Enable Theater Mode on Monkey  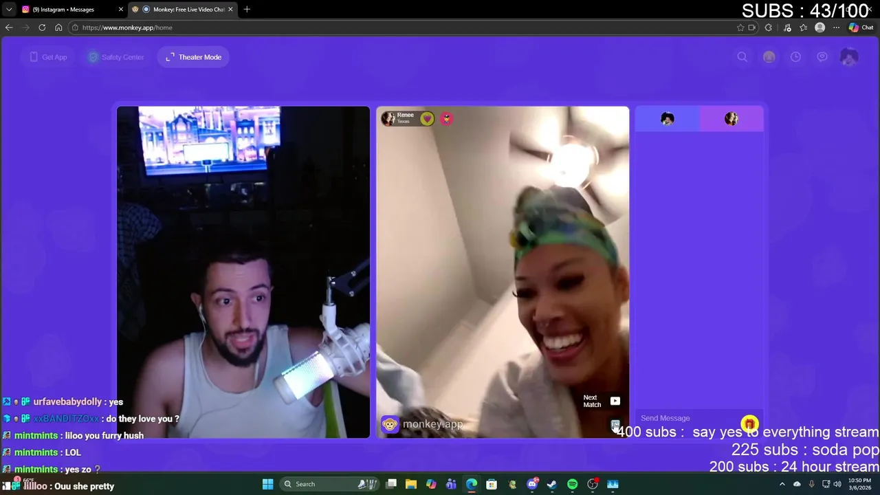[193, 57]
